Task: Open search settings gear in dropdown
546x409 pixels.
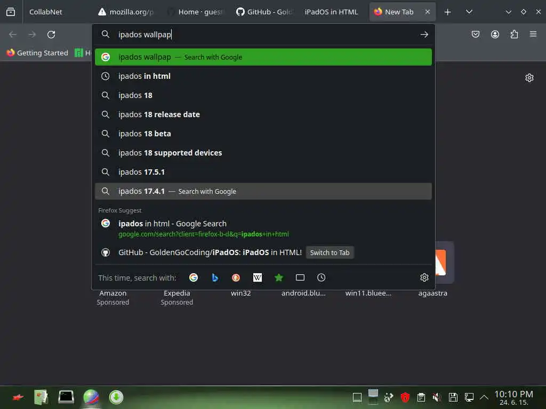Action: [424, 277]
